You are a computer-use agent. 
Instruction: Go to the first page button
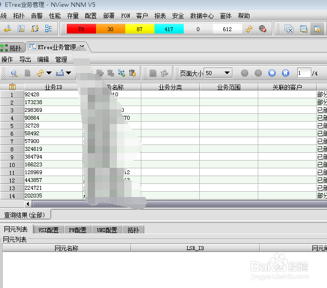pos(245,73)
